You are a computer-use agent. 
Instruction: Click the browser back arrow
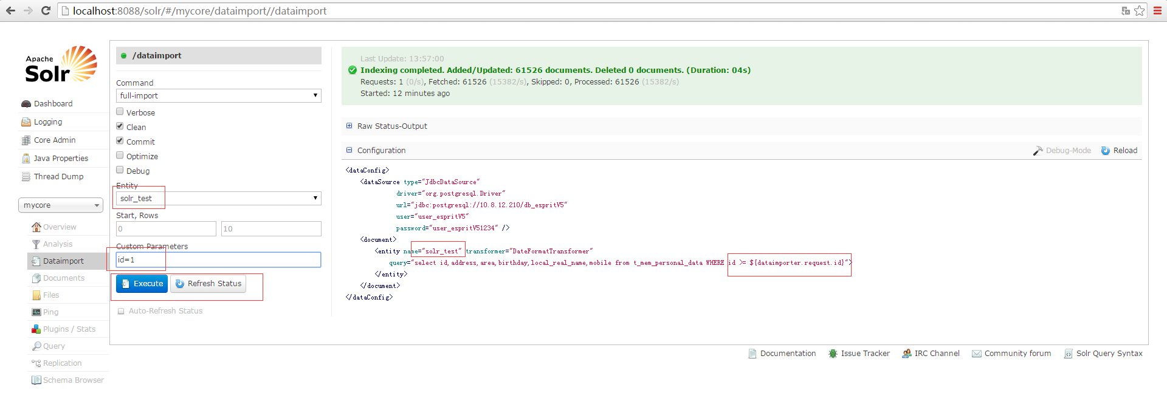[10, 11]
